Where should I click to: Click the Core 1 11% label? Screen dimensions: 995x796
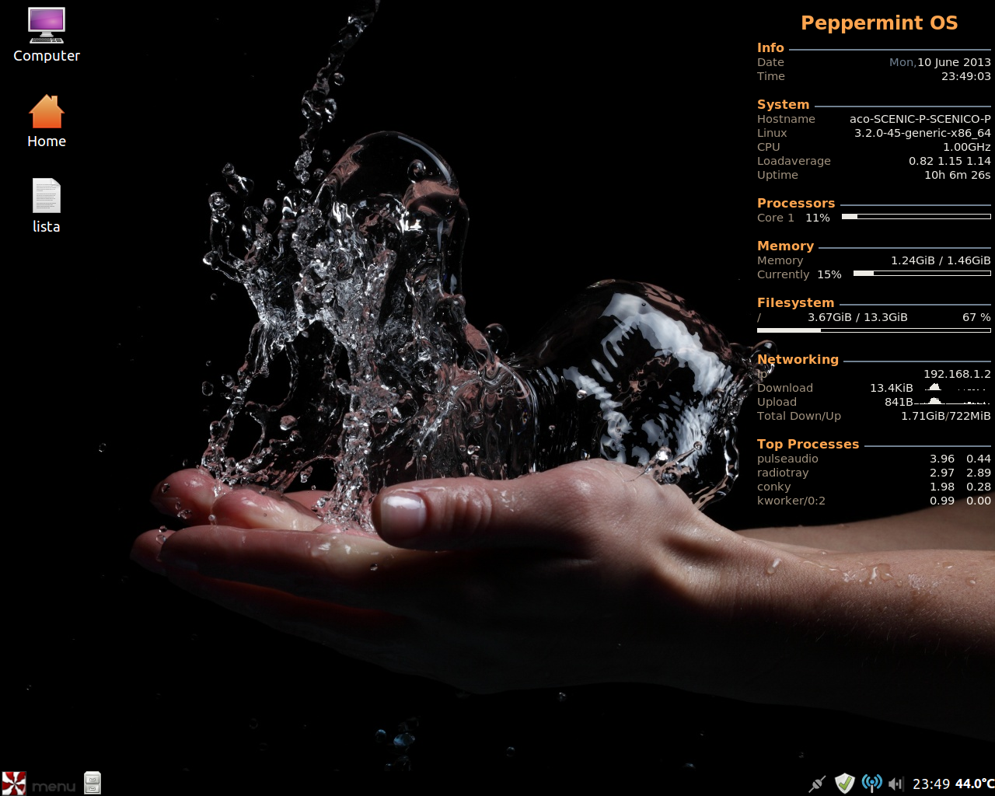(794, 218)
